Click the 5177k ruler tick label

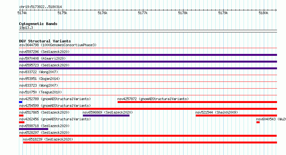[x=143, y=13]
